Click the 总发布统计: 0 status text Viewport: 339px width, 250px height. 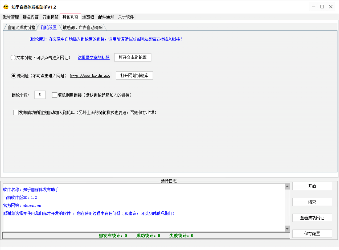113,235
